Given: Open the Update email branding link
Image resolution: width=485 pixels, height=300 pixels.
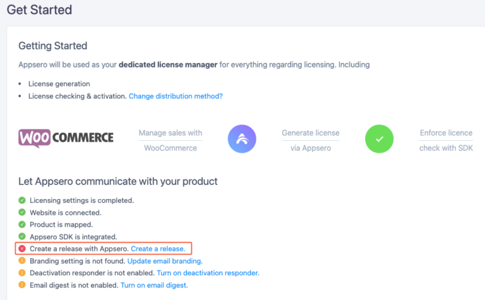Looking at the screenshot, I should [x=165, y=261].
